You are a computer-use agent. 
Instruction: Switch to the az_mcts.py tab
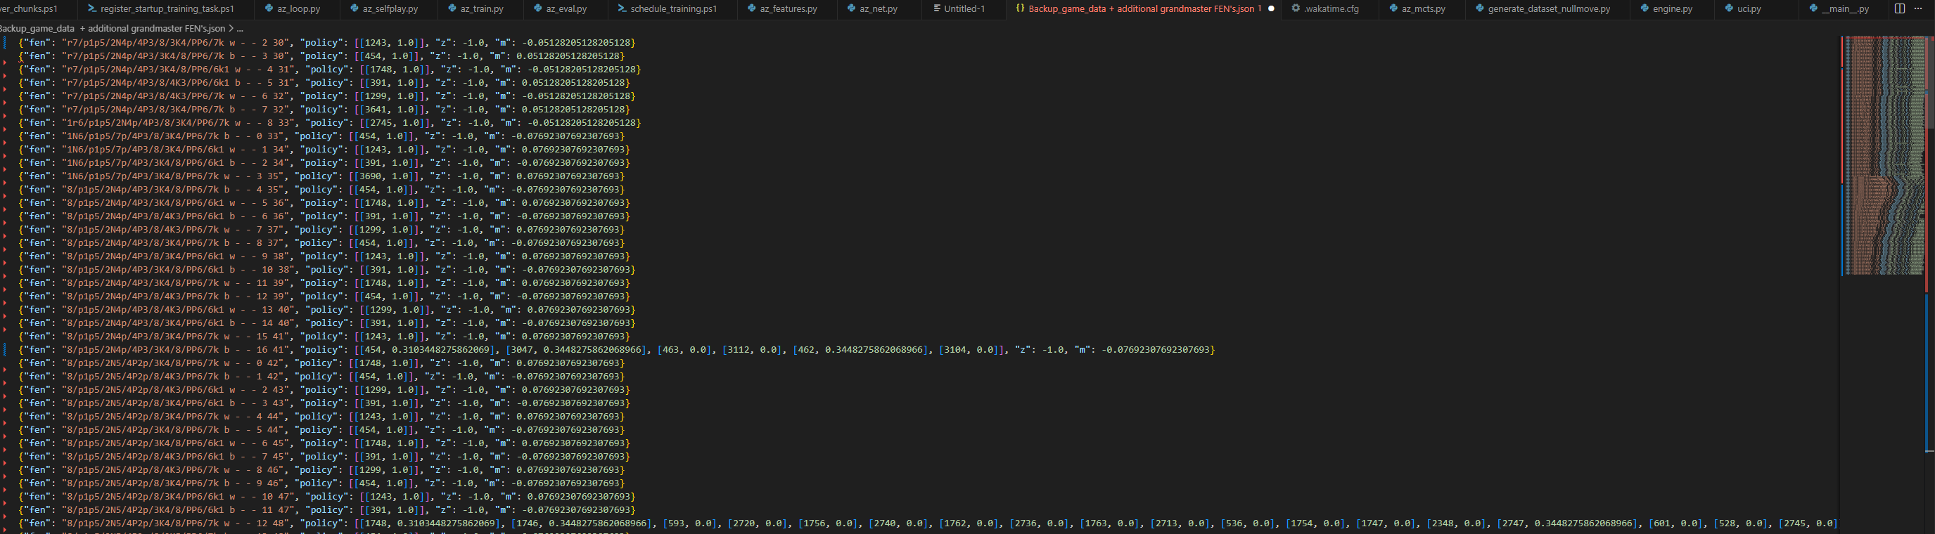tap(1423, 9)
